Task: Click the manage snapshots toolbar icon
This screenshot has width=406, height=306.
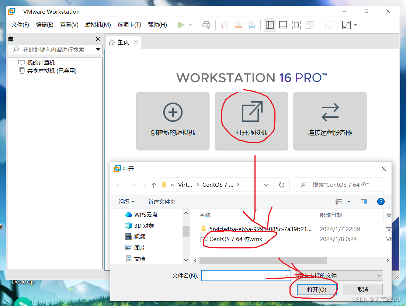Action: click(x=251, y=25)
